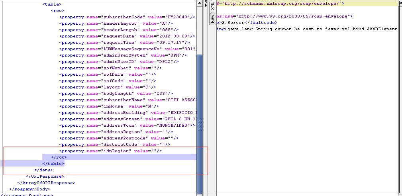Click the highlighted closing </table> tag
This screenshot has width=402, height=196.
[x=53, y=164]
